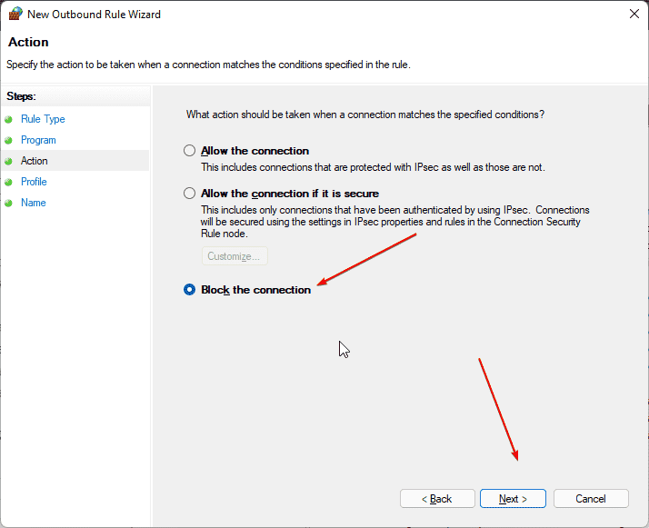The height and width of the screenshot is (528, 649).
Task: Click the 'This includes only connections' IPsec description
Action: point(395,222)
